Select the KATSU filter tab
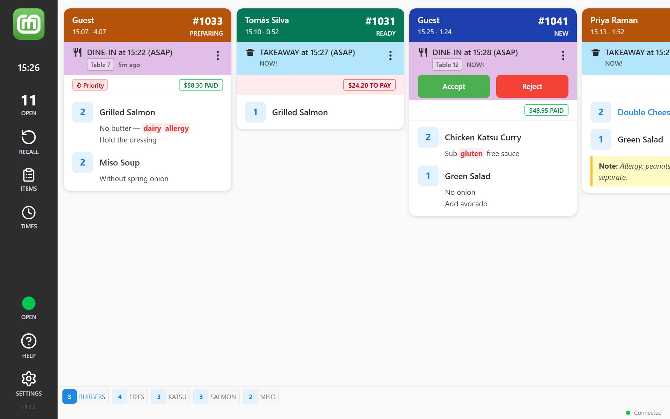The height and width of the screenshot is (419, 670). (171, 397)
